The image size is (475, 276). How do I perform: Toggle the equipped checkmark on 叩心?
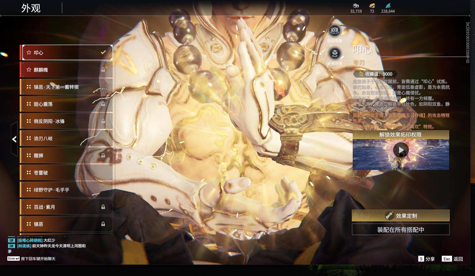pos(103,52)
